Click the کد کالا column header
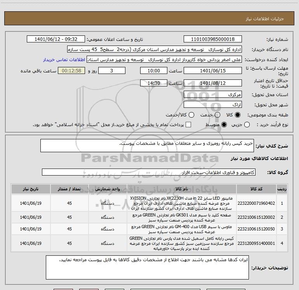299x290 pixels. pyautogui.click(x=256, y=189)
